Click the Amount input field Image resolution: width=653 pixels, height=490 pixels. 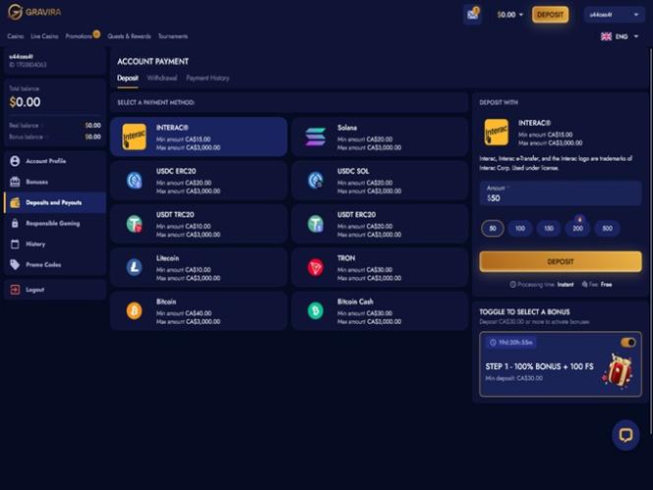[561, 193]
